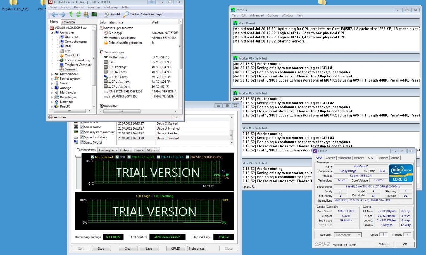Expand the Server tree node
426x255 pixels.
[52, 83]
